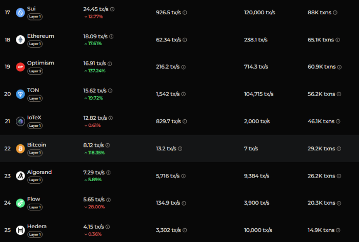Image resolution: width=359 pixels, height=242 pixels.
Task: Click the Hedera logo icon
Action: [x=21, y=230]
